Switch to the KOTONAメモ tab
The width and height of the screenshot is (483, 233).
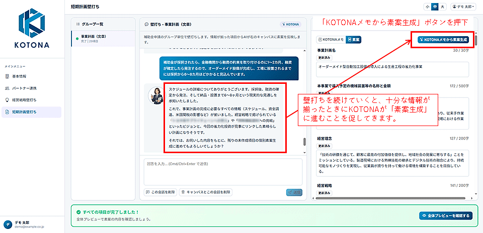(x=331, y=39)
